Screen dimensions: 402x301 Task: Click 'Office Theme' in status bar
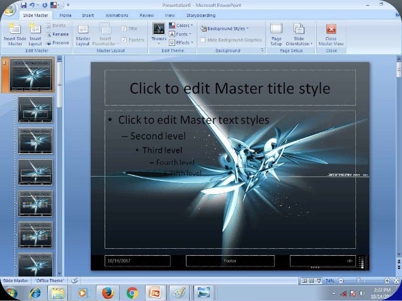(x=50, y=280)
